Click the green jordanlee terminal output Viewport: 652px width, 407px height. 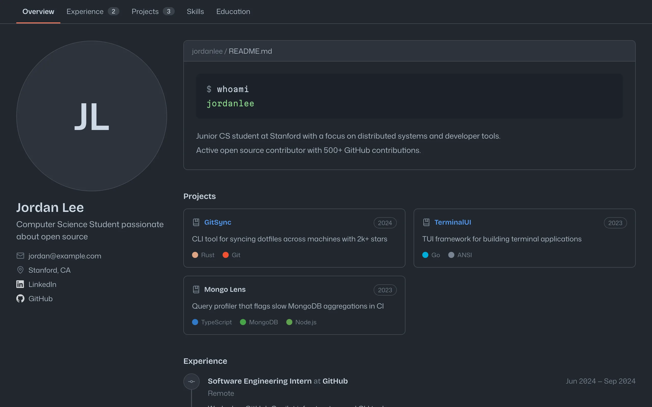pos(230,103)
